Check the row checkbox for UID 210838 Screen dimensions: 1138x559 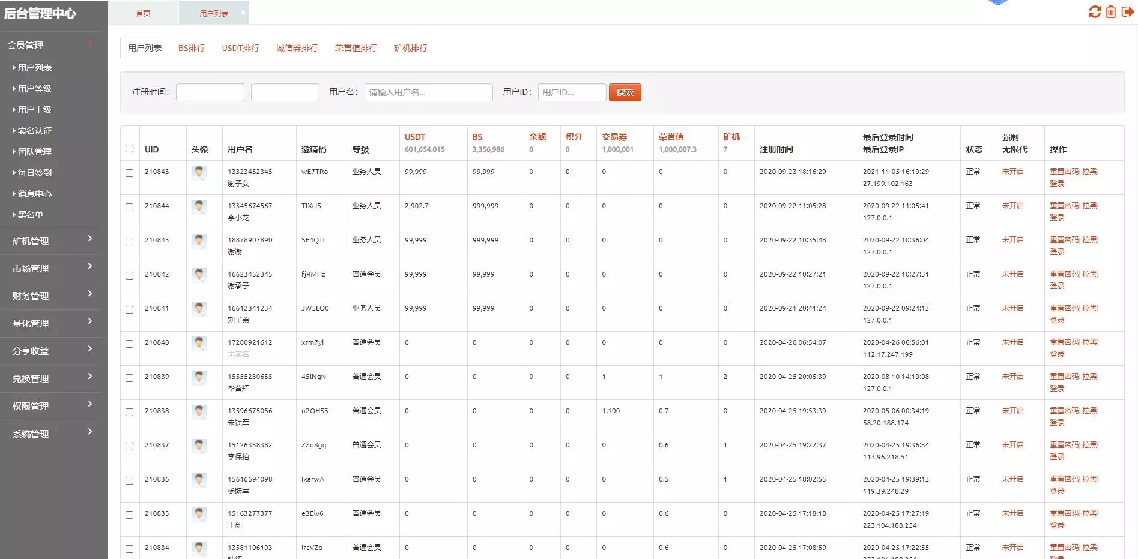pos(129,412)
